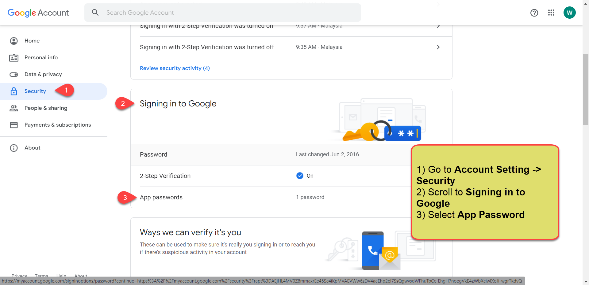Image resolution: width=589 pixels, height=285 pixels.
Task: Open Home in the sidebar
Action: (x=54, y=41)
